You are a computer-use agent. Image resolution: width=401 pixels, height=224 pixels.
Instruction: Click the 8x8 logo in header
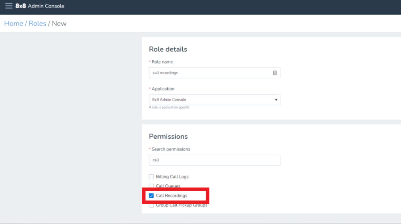21,6
